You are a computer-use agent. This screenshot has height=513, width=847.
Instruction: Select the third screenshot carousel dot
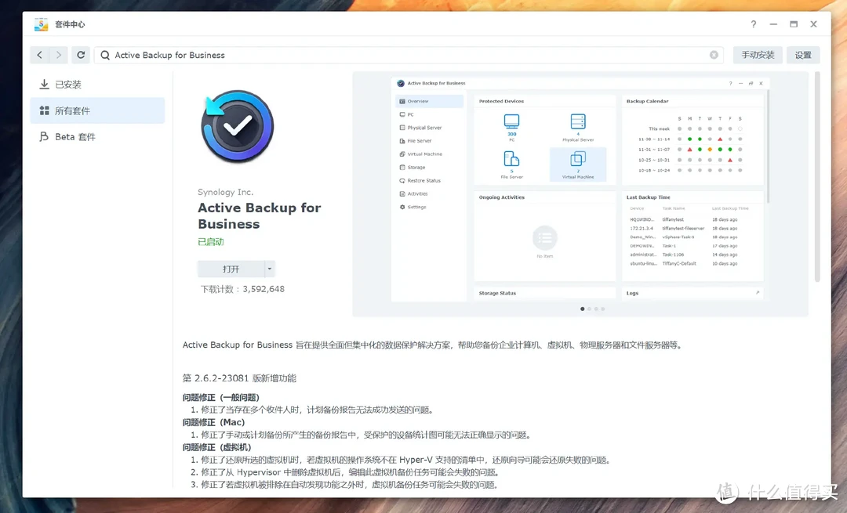tap(596, 309)
